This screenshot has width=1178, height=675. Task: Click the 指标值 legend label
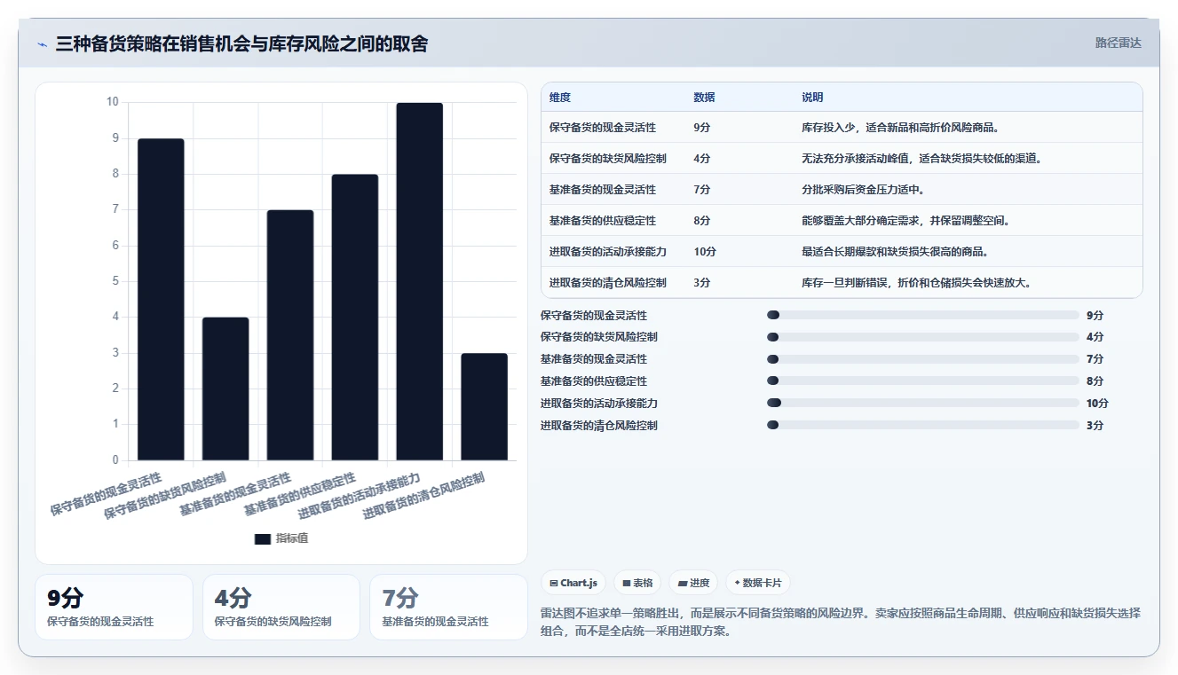point(291,538)
